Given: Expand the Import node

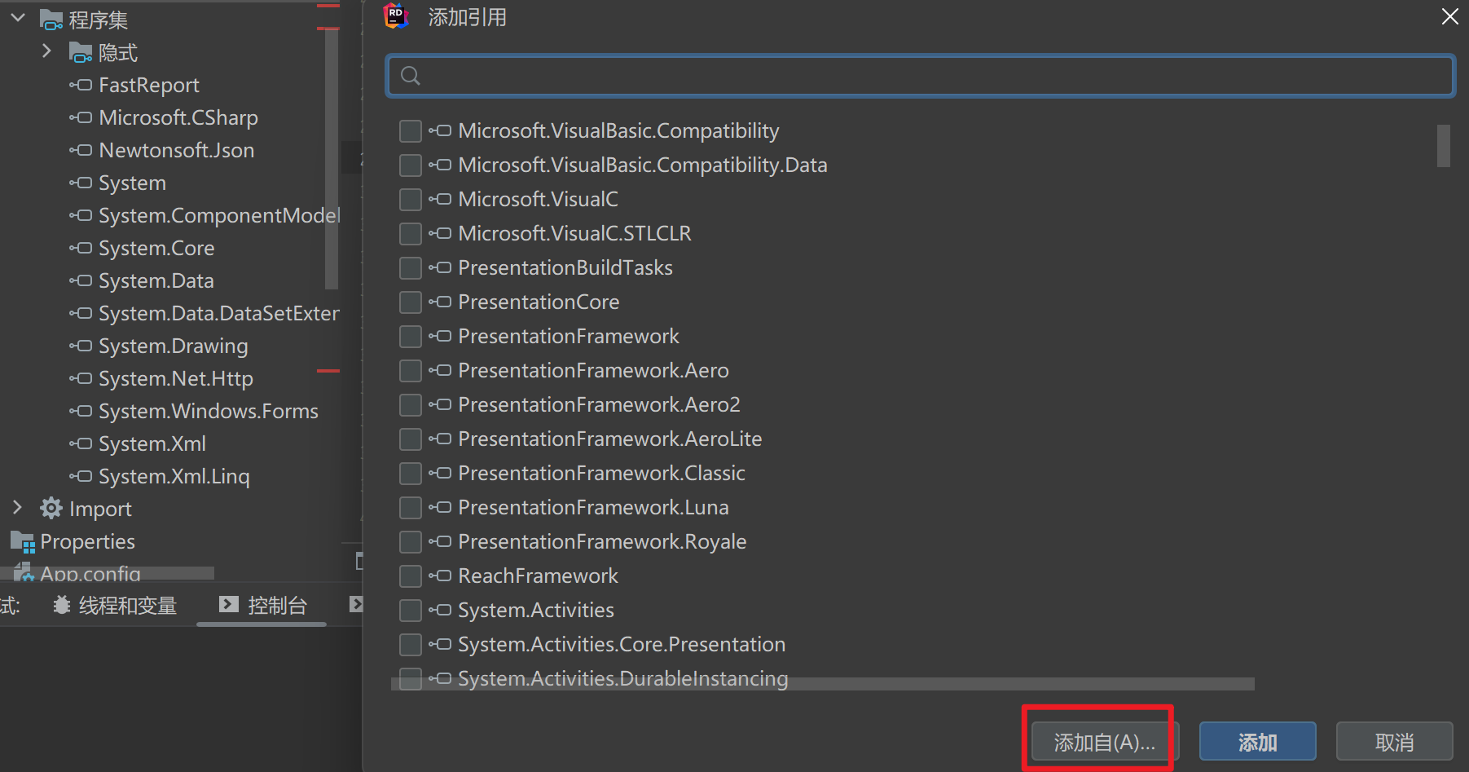Looking at the screenshot, I should [17, 508].
